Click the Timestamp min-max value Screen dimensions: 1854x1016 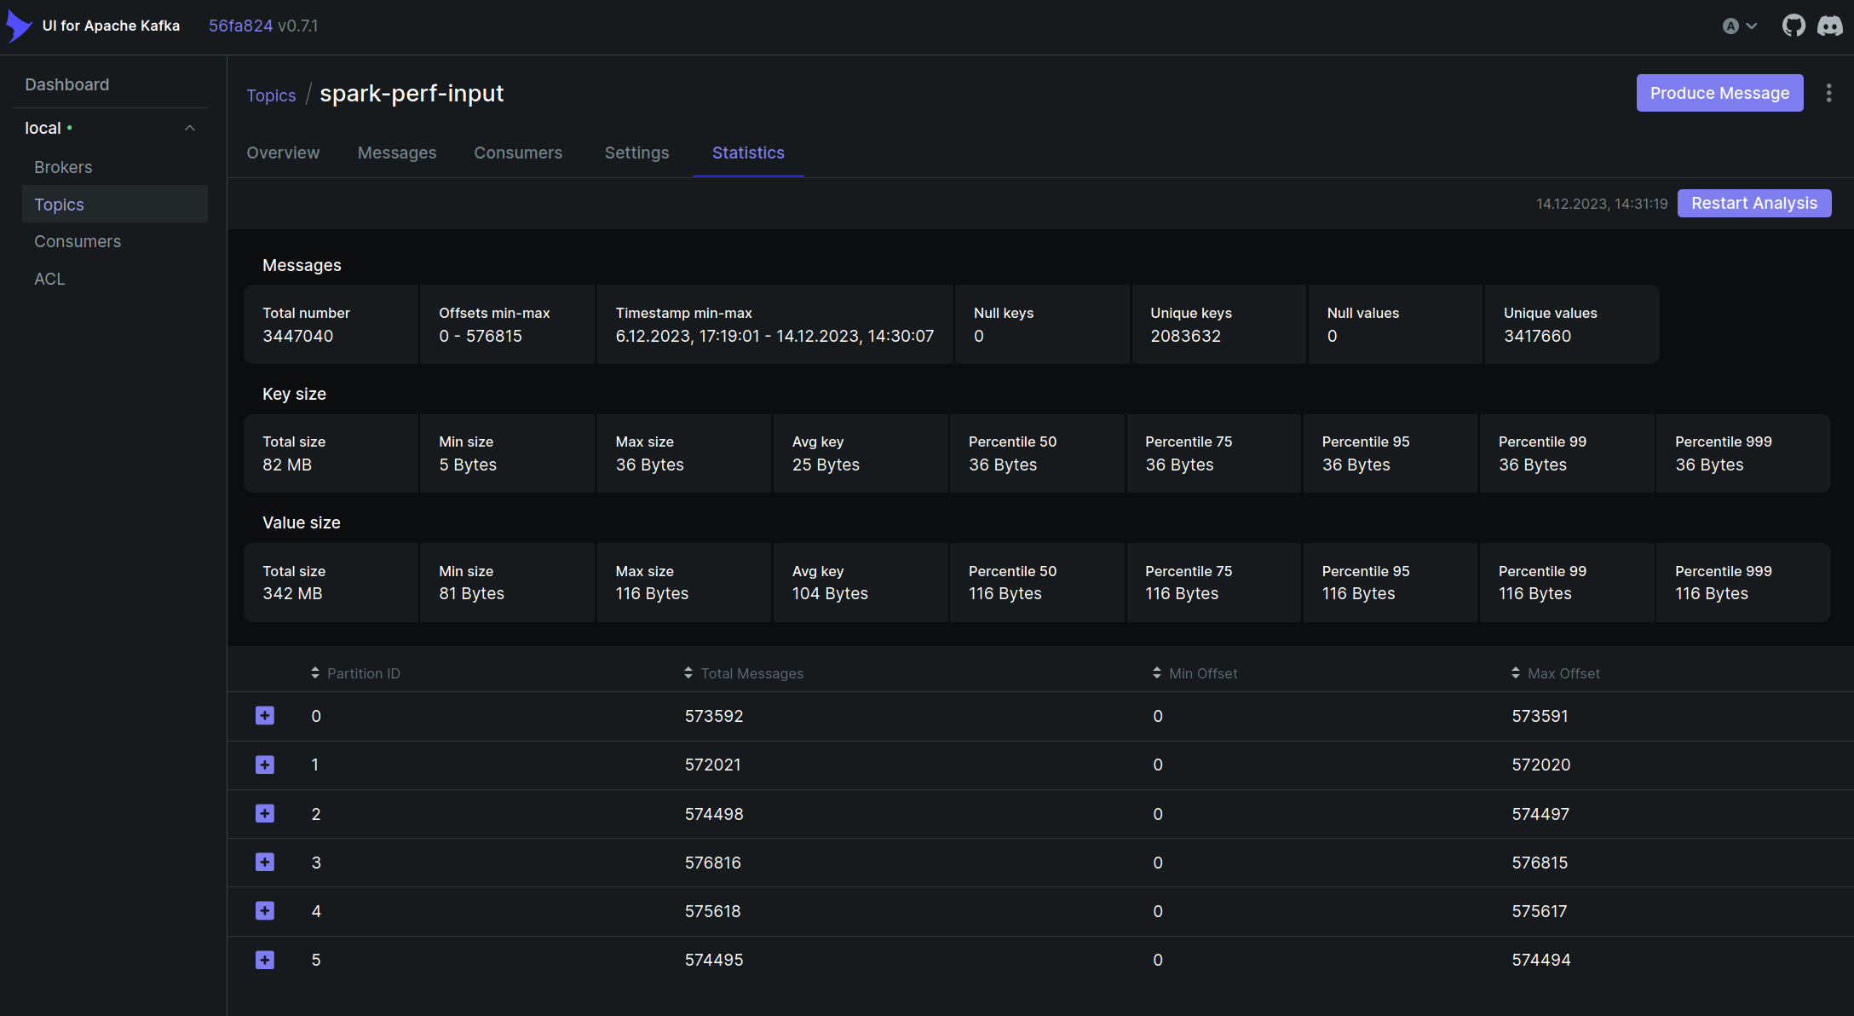click(774, 336)
